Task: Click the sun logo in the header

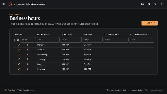Action: (10, 4)
